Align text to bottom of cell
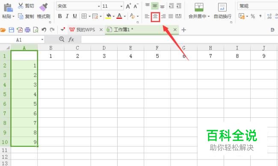 (x=162, y=6)
